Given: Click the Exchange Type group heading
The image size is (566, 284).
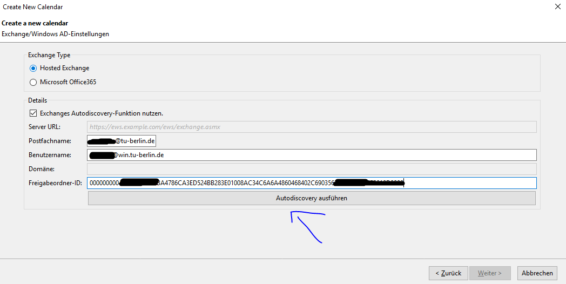Looking at the screenshot, I should [x=49, y=55].
